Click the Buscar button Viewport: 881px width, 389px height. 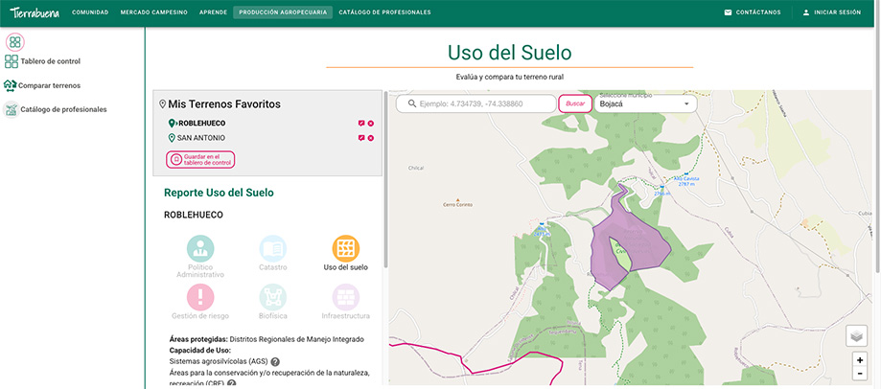575,103
